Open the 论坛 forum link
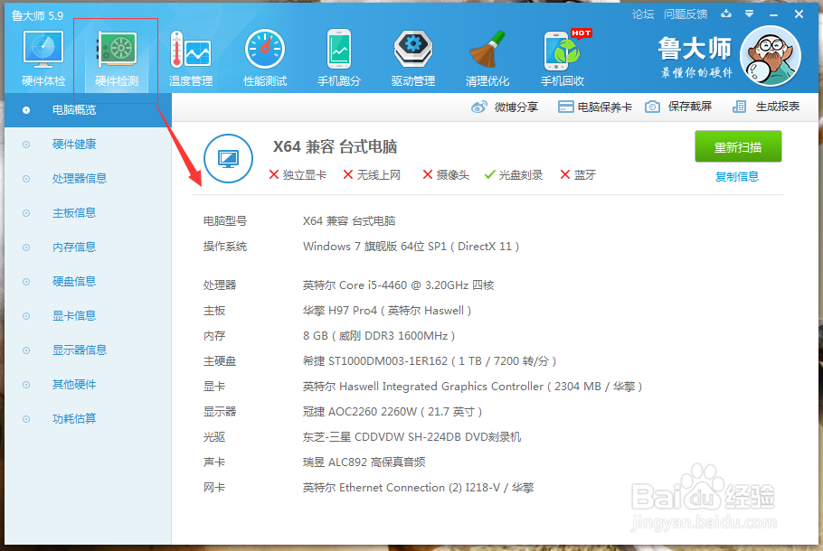This screenshot has width=823, height=551. click(x=642, y=14)
